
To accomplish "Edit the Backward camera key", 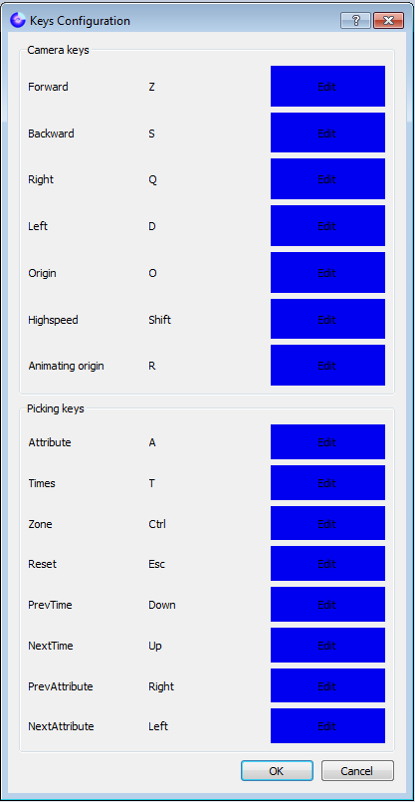I will 327,133.
